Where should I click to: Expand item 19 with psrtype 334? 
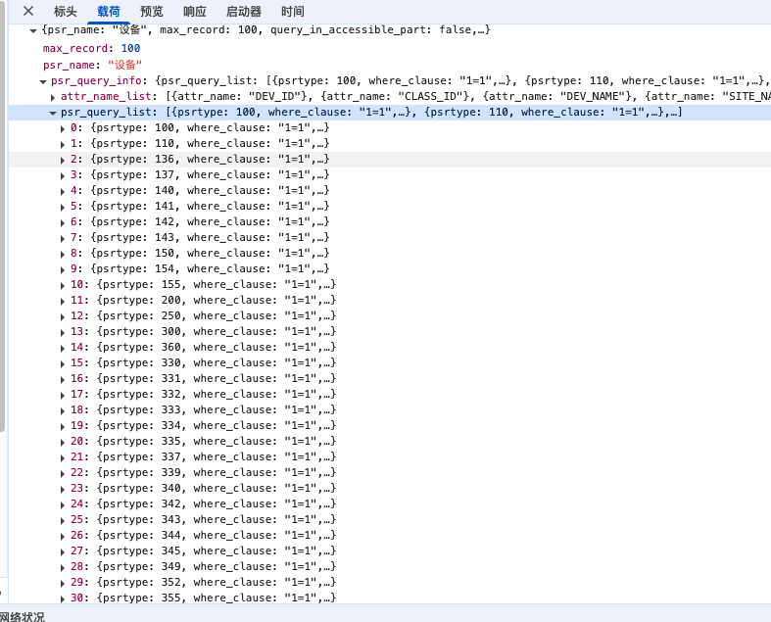click(63, 427)
